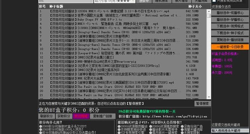The width and height of the screenshot is (250, 134).
Task: Click the results list scroll-down arrow
Action: (x=209, y=97)
